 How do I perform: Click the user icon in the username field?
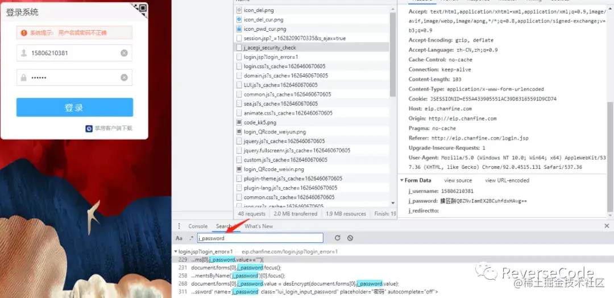(x=24, y=53)
